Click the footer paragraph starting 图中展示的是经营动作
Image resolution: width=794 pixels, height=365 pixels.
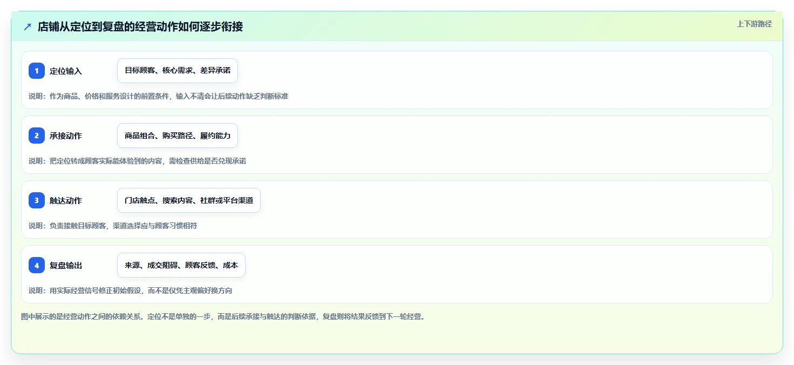click(223, 316)
